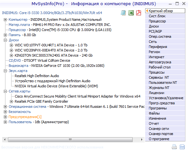Export the report to Excel icon
Viewport: 188px width, 151px height.
(131, 13)
